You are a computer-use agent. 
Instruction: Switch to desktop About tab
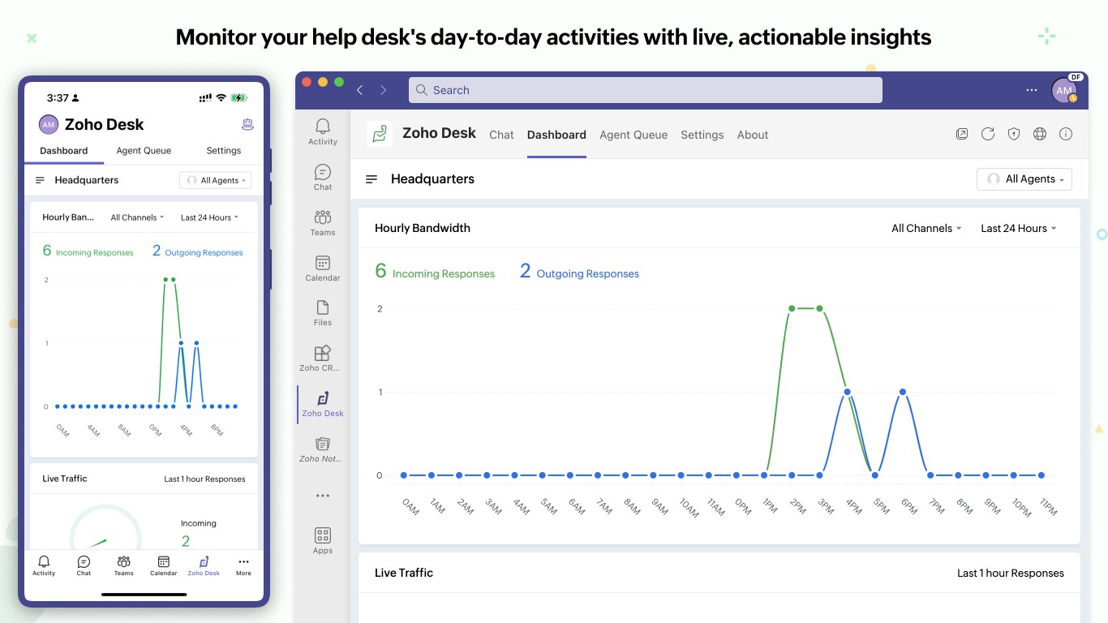click(x=753, y=135)
